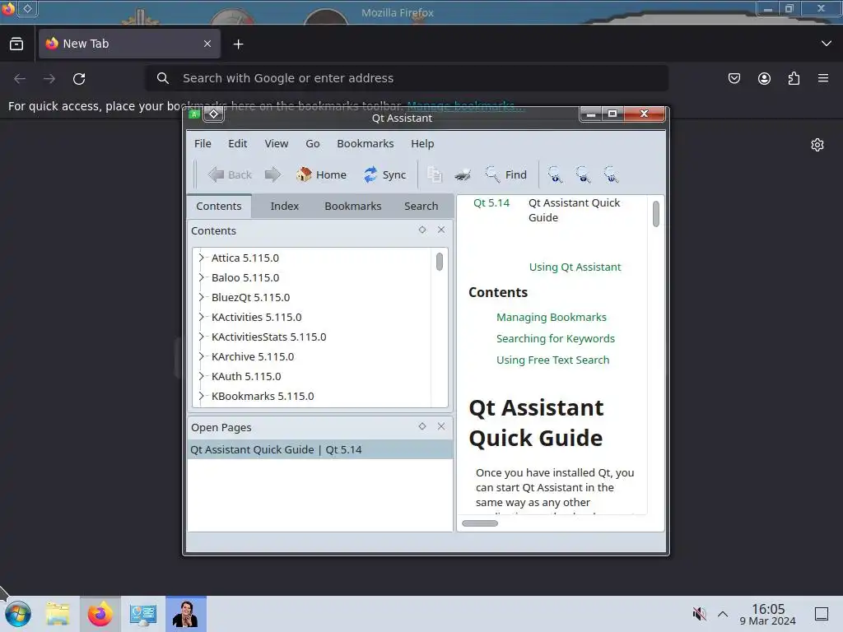The height and width of the screenshot is (632, 843).
Task: Open a new Firefox tab with plus
Action: (238, 44)
